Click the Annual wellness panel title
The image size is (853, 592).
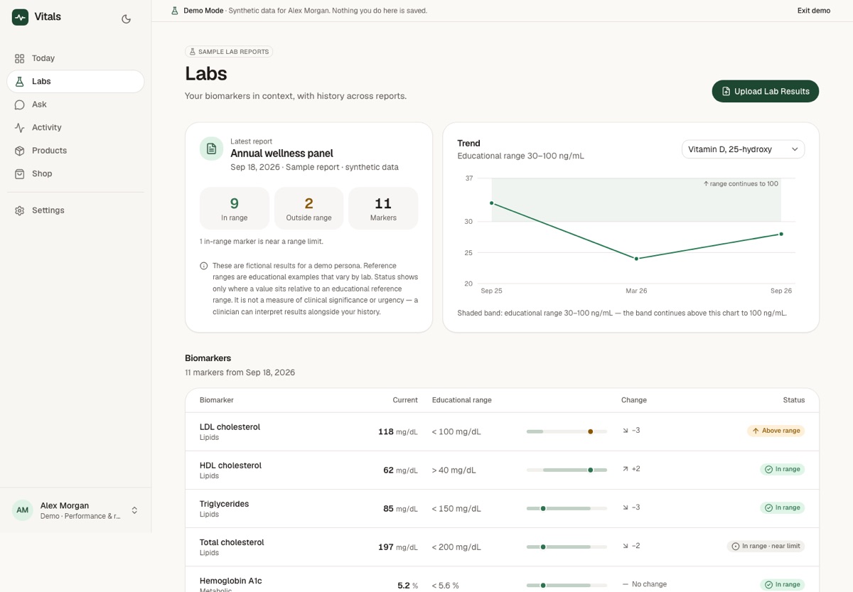pos(281,154)
